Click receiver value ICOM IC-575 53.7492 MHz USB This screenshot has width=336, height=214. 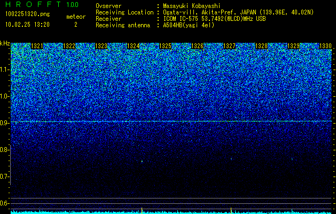pyautogui.click(x=214, y=19)
